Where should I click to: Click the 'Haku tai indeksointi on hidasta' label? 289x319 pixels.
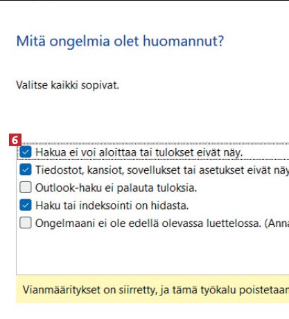[112, 206]
